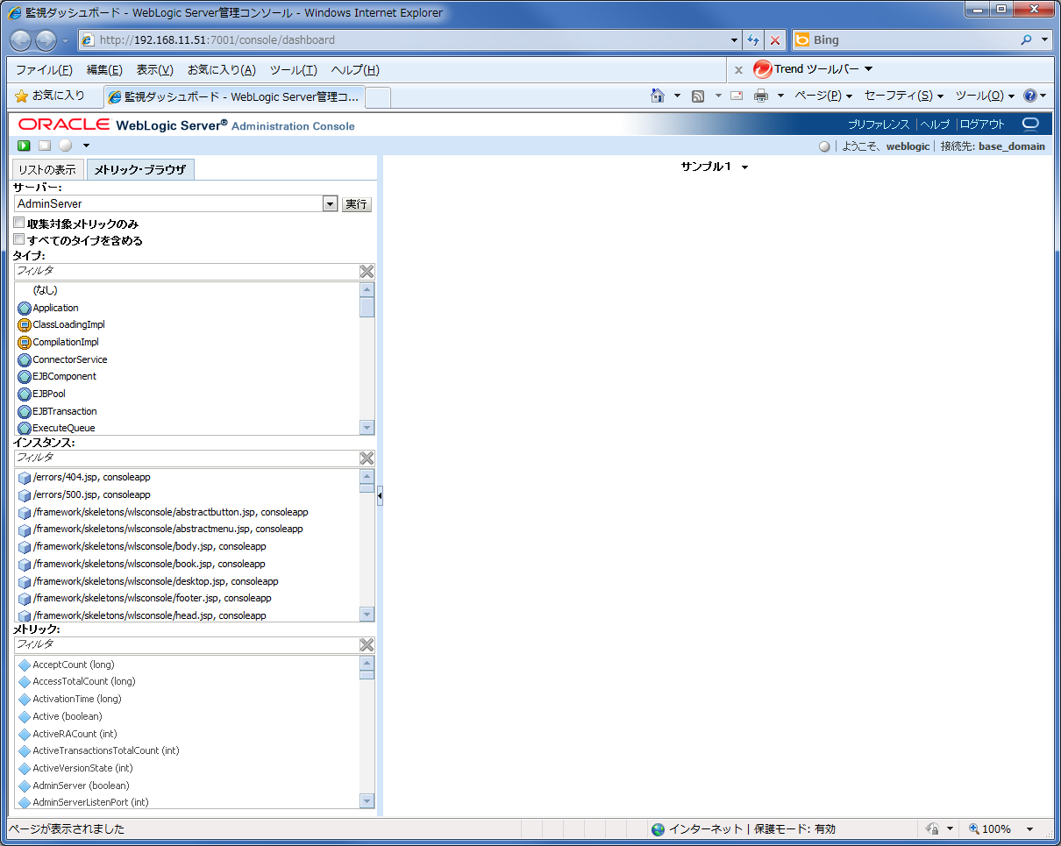This screenshot has width=1061, height=846.
Task: Click the タイプ filter input field
Action: 186,272
